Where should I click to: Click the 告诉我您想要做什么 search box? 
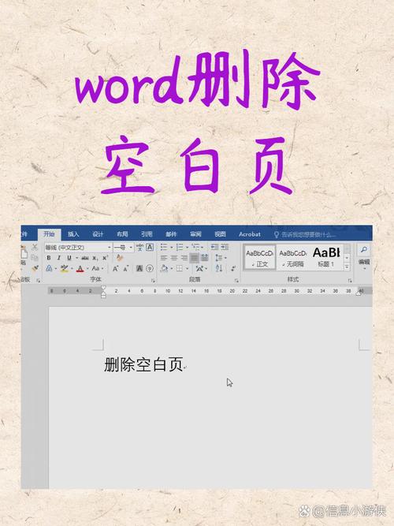point(305,234)
